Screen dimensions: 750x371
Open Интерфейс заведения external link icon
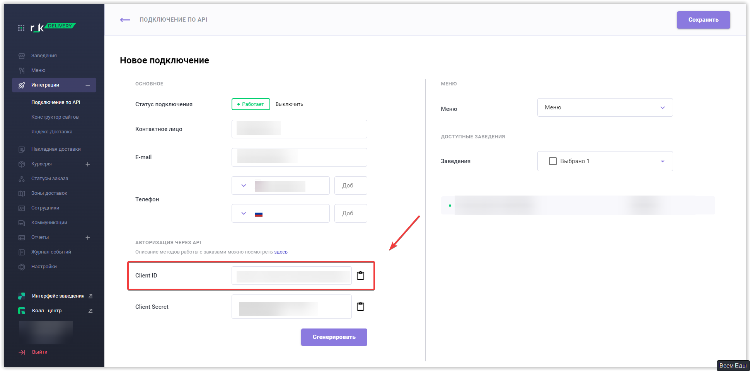pyautogui.click(x=90, y=296)
